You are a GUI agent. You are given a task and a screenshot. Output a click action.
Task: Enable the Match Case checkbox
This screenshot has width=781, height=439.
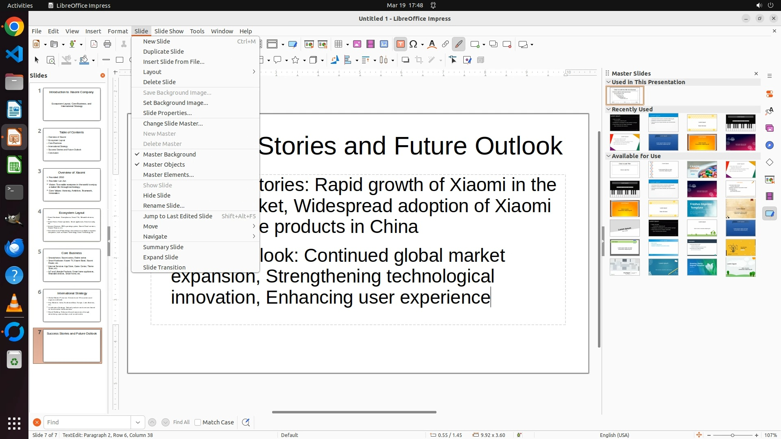[198, 422]
